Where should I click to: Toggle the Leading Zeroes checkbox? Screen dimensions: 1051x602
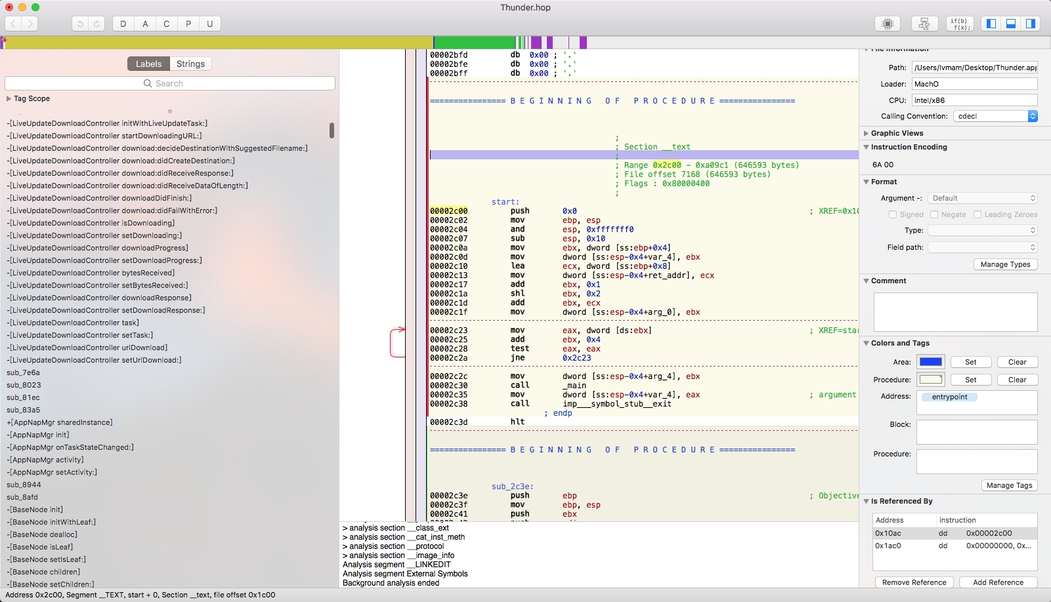977,214
